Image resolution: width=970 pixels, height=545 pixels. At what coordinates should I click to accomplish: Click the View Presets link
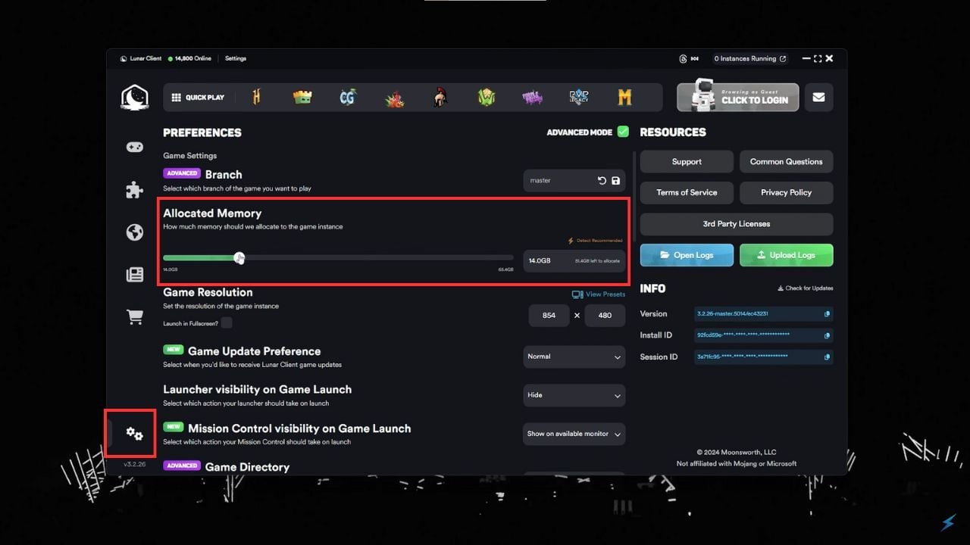599,294
